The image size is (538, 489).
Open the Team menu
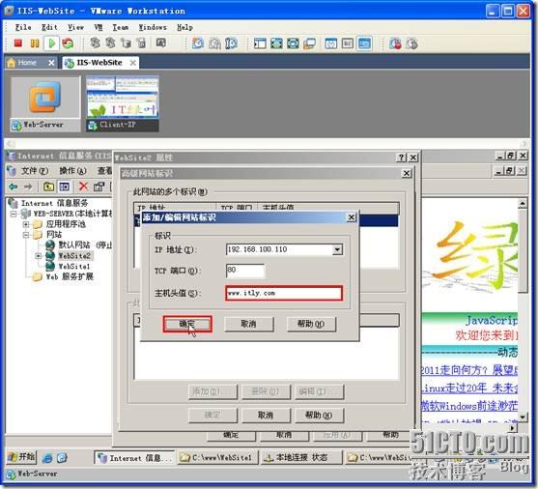[121, 27]
